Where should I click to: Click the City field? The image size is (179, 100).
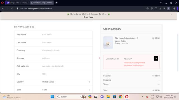[53, 74]
